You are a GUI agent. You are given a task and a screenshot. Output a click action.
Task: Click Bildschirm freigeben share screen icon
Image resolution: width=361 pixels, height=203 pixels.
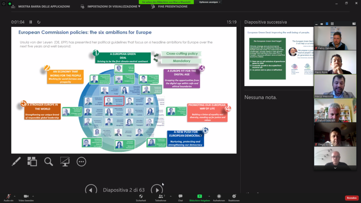(x=200, y=196)
